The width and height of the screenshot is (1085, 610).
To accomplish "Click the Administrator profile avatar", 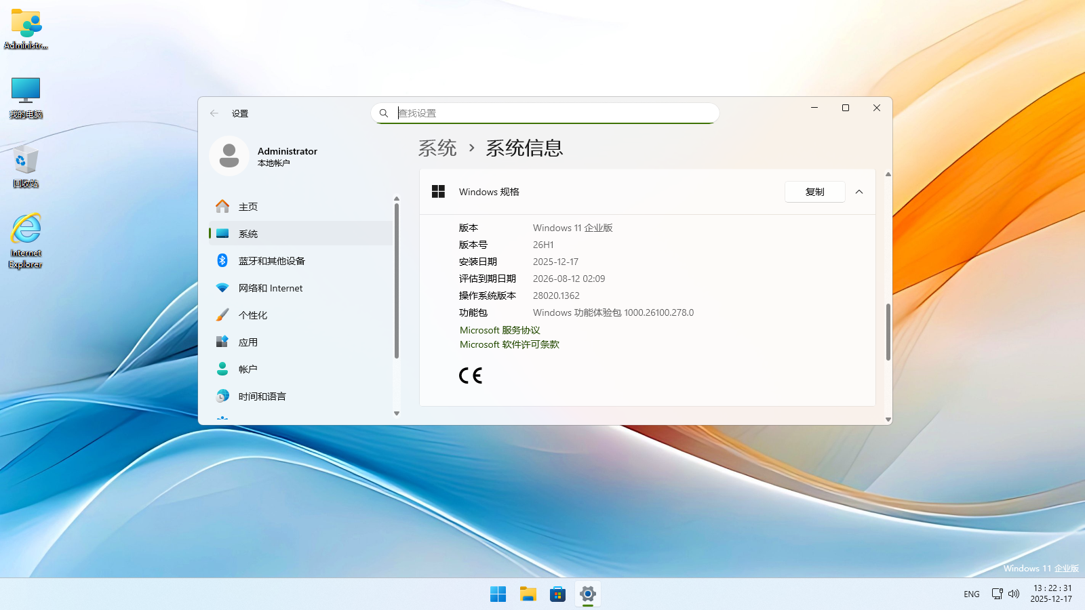I will click(229, 156).
